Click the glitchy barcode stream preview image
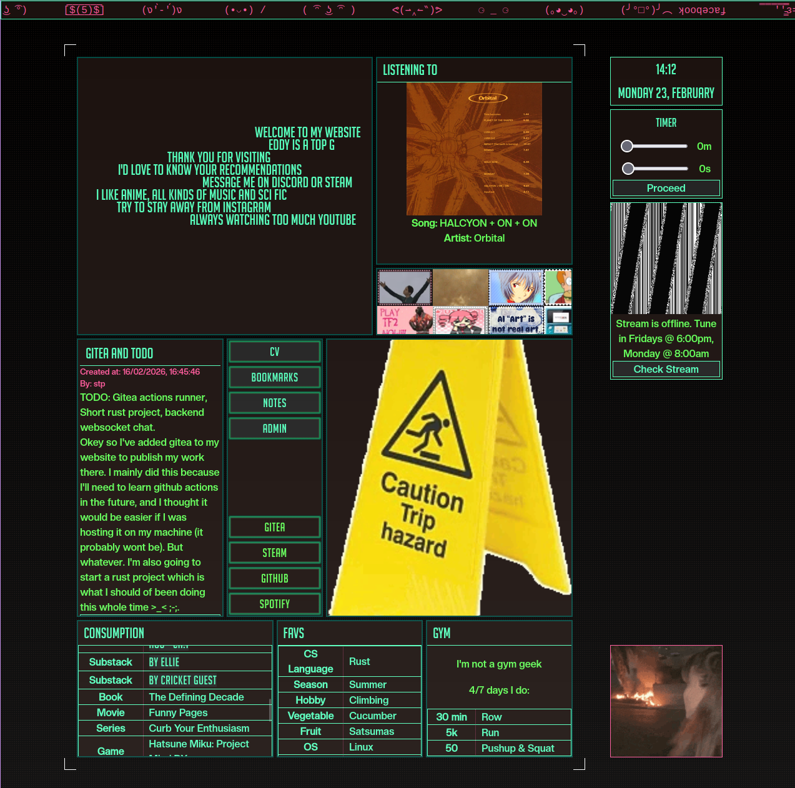The width and height of the screenshot is (795, 788). click(x=666, y=259)
